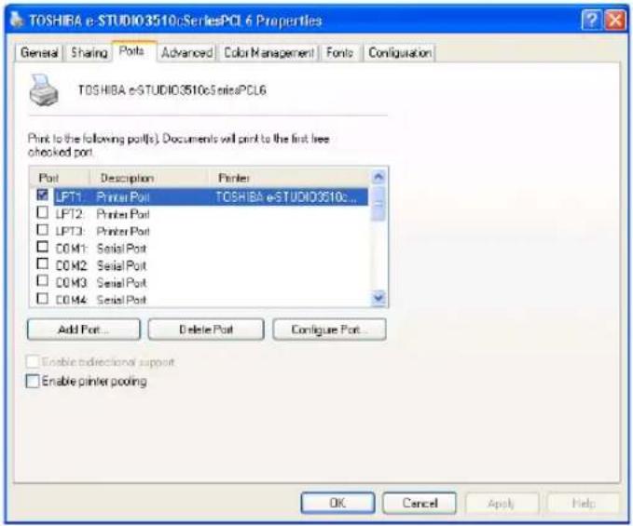Select the LPT3 port name text
Viewport: 633px width, 526px height.
point(69,232)
